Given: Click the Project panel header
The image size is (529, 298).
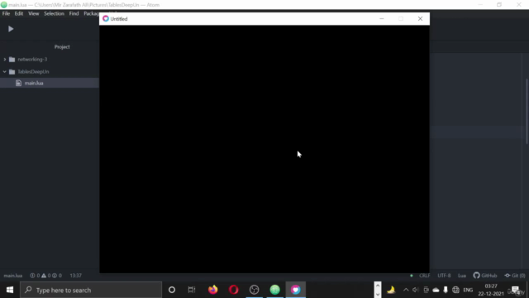Looking at the screenshot, I should 62,47.
